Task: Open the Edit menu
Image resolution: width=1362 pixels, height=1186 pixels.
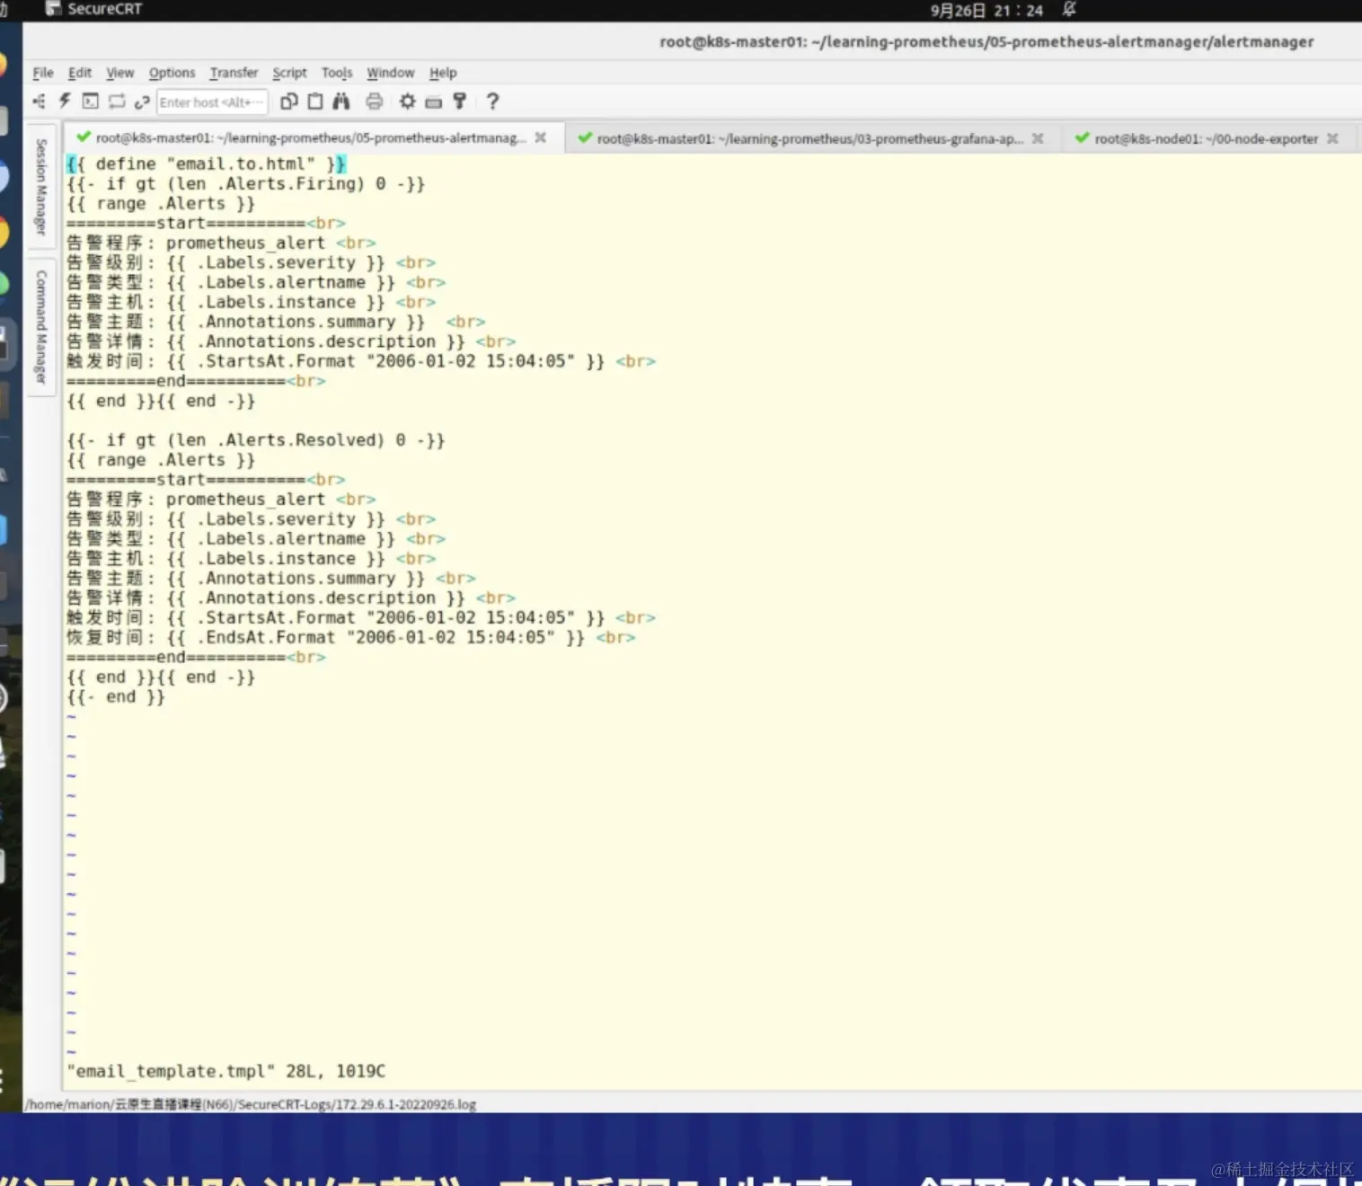Action: click(x=80, y=73)
